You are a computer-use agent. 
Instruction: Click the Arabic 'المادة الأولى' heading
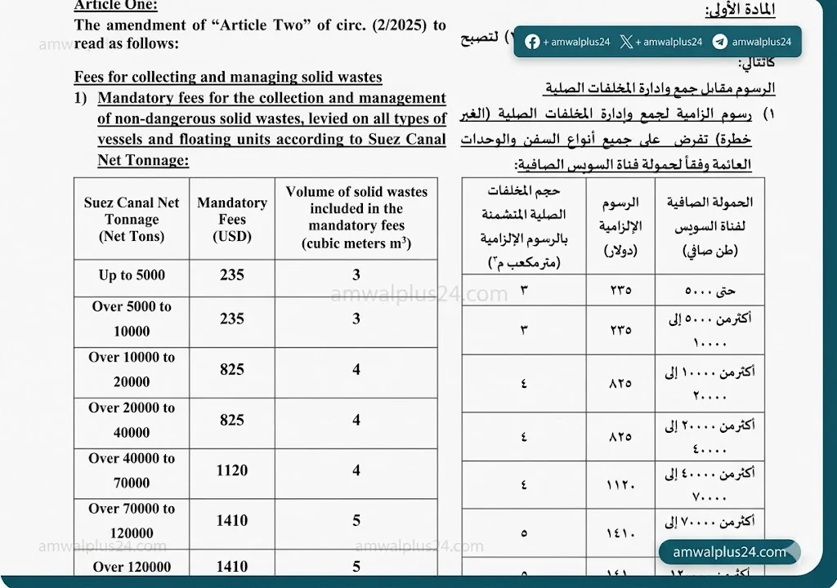[739, 11]
